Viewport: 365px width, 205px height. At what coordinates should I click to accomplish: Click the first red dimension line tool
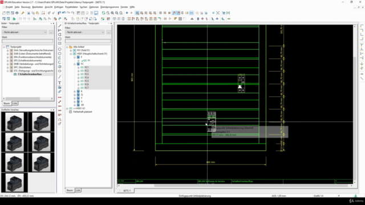60,97
